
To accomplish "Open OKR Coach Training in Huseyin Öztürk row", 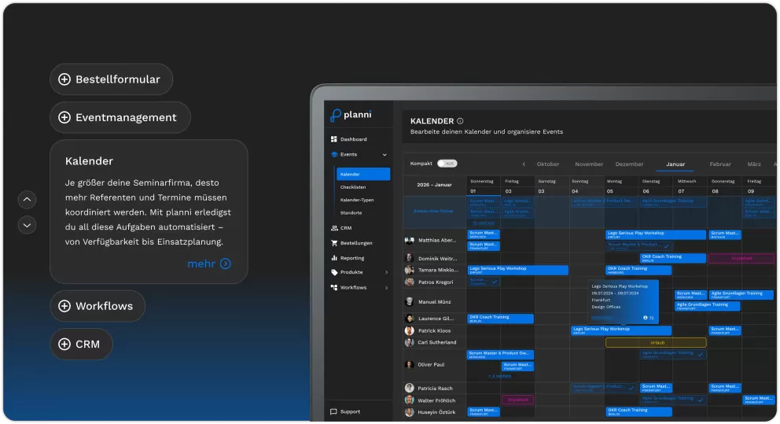I will 638,411.
